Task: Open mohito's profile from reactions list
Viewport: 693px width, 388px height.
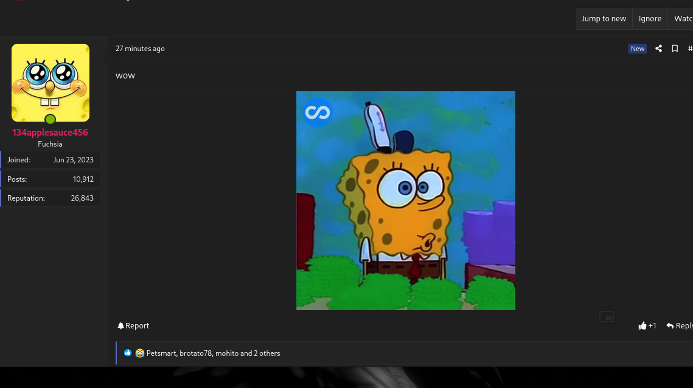Action: tap(227, 353)
